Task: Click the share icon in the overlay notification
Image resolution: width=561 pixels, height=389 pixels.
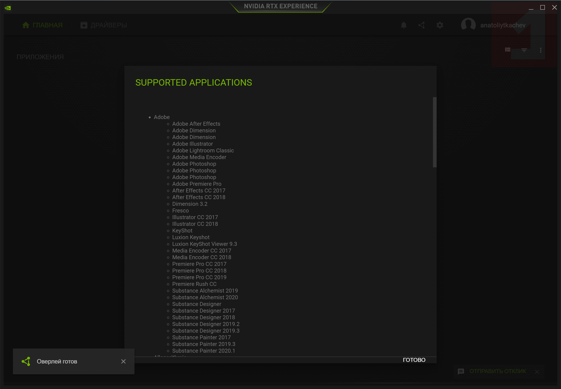Action: [26, 361]
